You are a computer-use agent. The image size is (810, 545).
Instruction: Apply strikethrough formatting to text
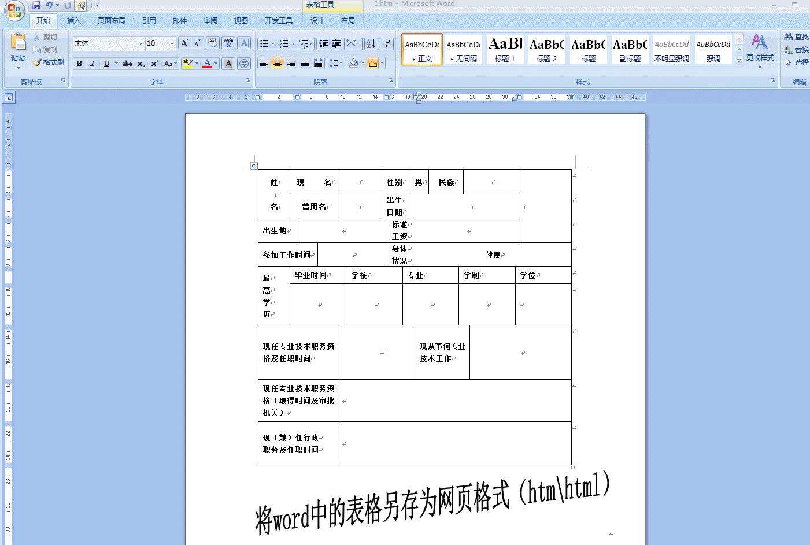click(x=127, y=63)
